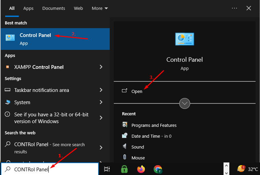Open See if you have 32-bit or 64-bit result

point(55,118)
